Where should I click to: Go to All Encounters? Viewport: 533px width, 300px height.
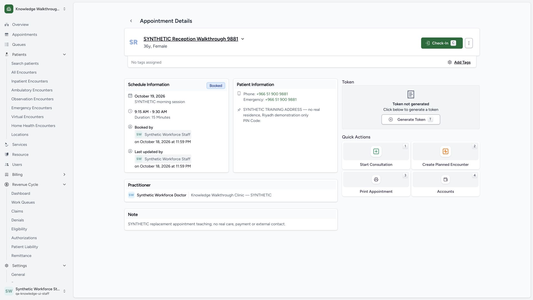pyautogui.click(x=24, y=72)
